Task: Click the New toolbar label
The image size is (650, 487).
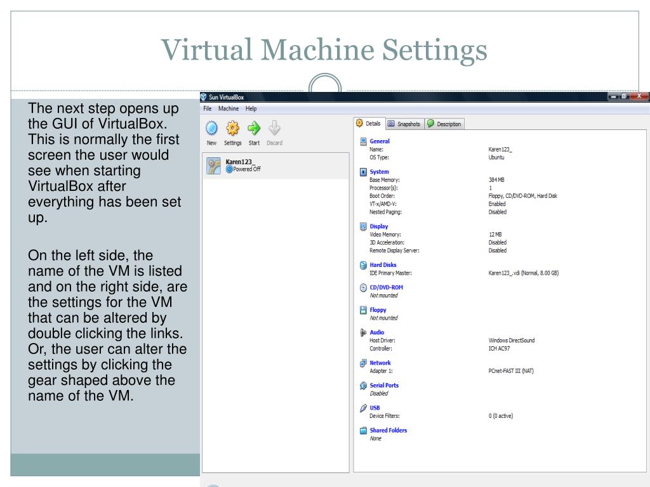Action: [211, 143]
